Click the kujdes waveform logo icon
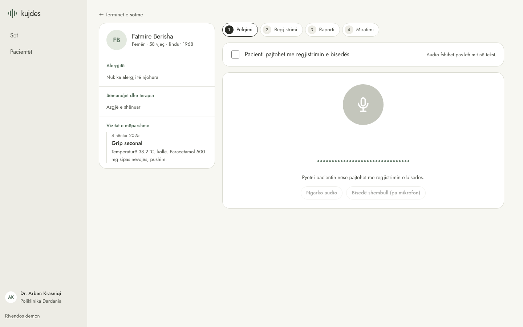This screenshot has height=327, width=523. coord(12,13)
